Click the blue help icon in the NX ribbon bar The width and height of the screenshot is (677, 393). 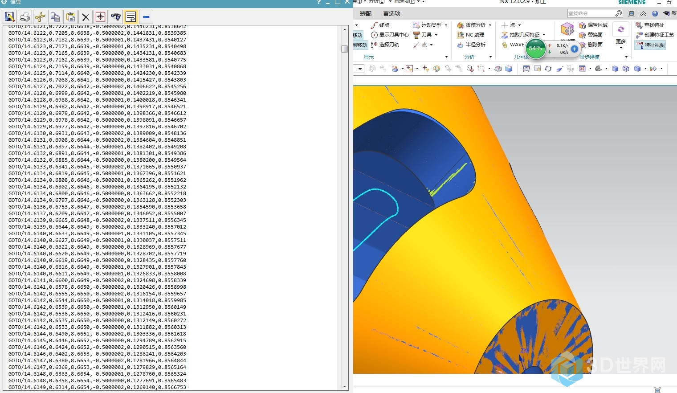click(655, 13)
